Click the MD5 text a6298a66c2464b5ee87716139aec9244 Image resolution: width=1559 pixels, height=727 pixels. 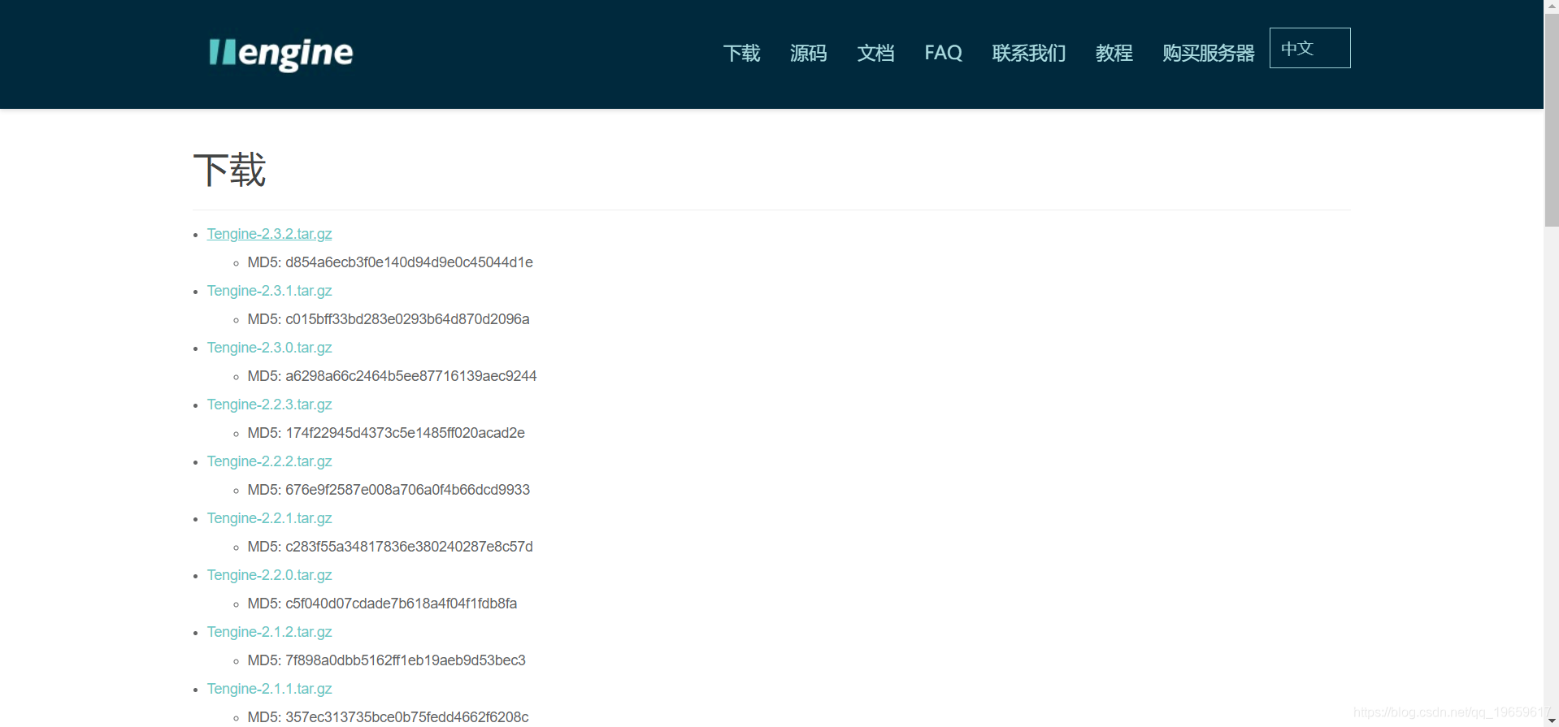click(410, 376)
